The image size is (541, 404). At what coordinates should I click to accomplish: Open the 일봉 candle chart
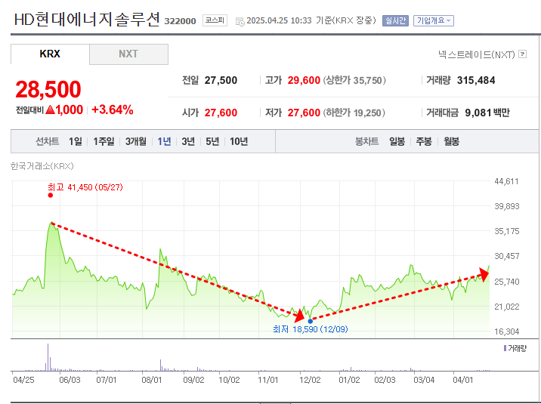[x=397, y=141]
